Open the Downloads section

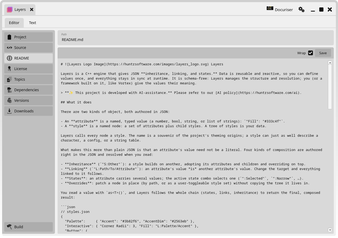pos(29,111)
